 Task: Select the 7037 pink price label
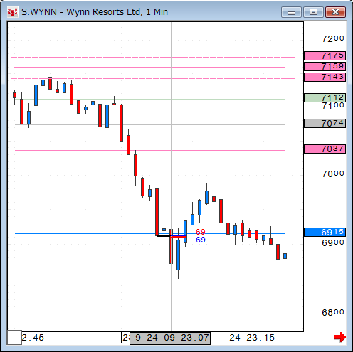325,149
